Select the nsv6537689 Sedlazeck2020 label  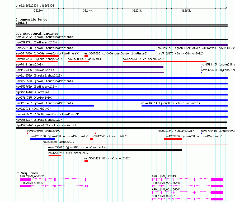pos(36,87)
